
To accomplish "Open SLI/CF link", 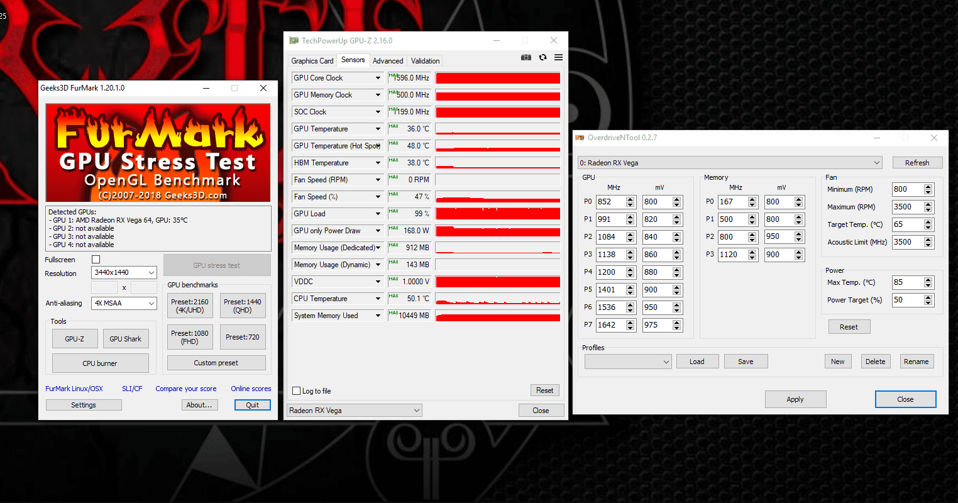I will tap(132, 389).
